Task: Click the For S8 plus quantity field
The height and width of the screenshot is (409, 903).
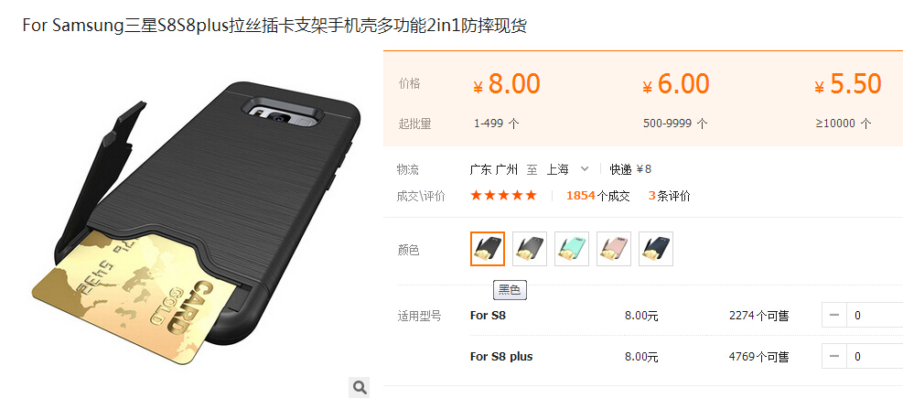Action: coord(875,357)
